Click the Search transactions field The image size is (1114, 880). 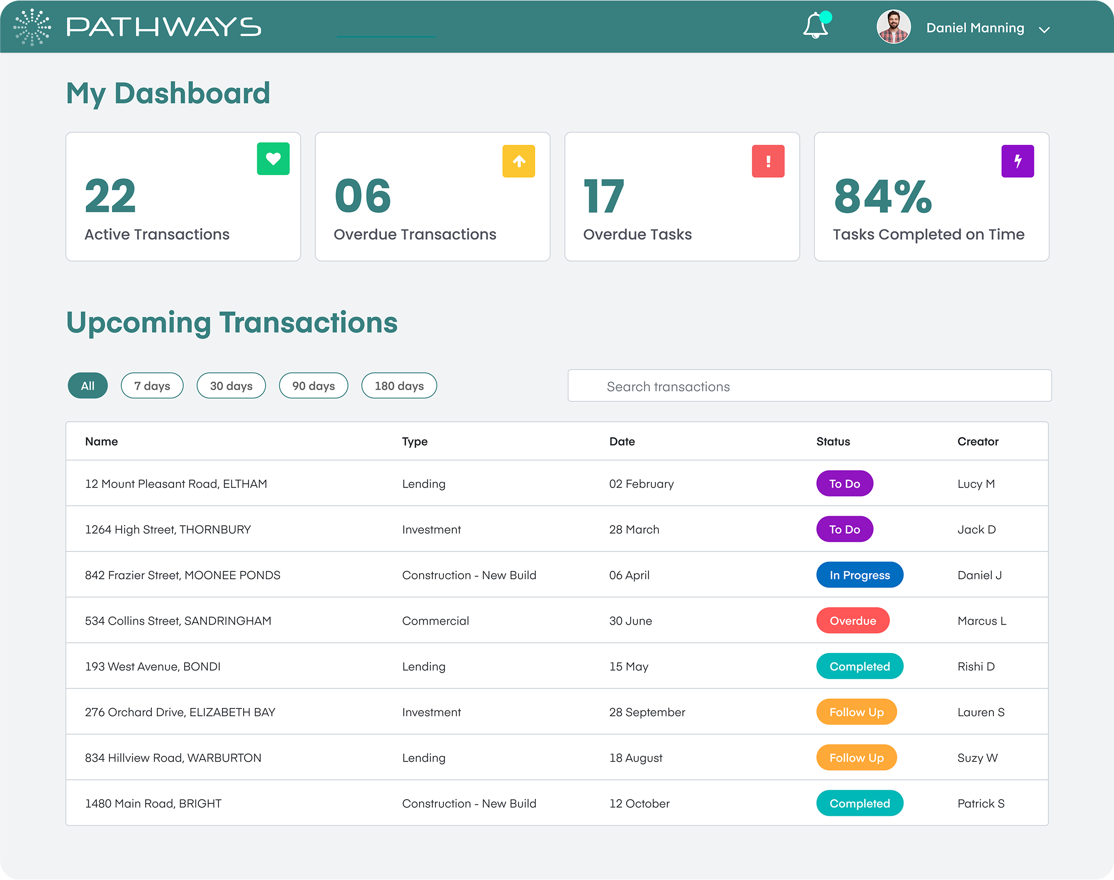tap(809, 386)
